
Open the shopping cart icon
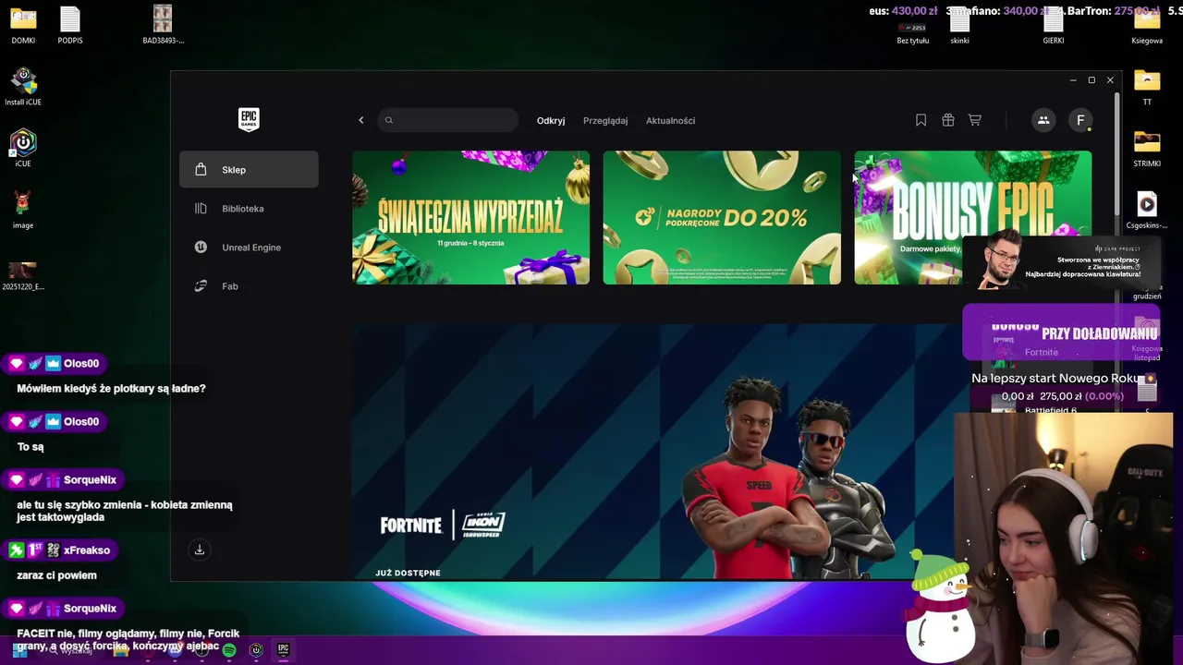[974, 120]
